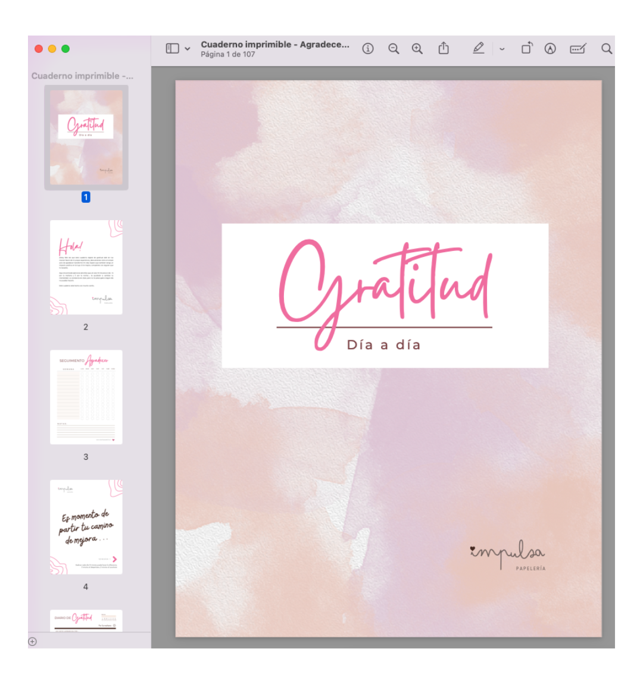Toggle the thumbnail sidebar button

coord(172,49)
